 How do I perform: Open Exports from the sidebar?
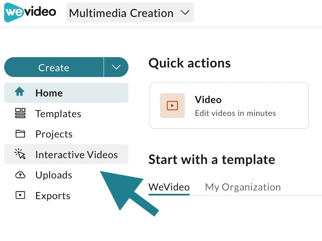click(66, 195)
